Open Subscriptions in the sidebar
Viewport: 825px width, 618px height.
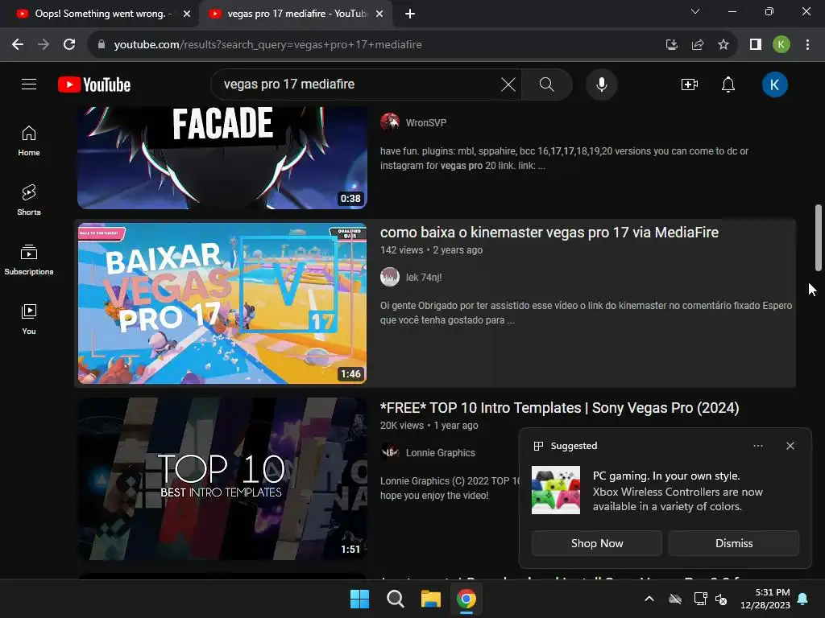[29, 260]
